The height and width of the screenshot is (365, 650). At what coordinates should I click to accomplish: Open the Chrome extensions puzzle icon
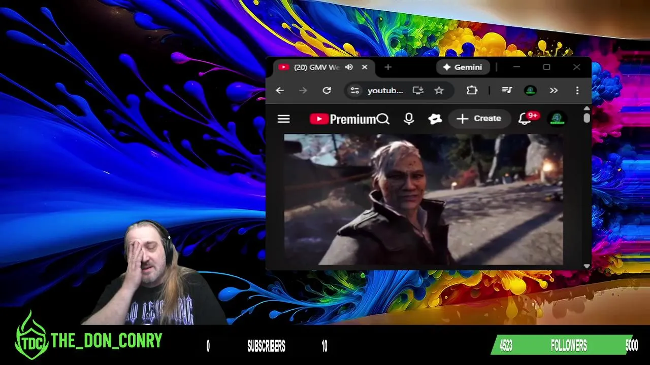[472, 90]
